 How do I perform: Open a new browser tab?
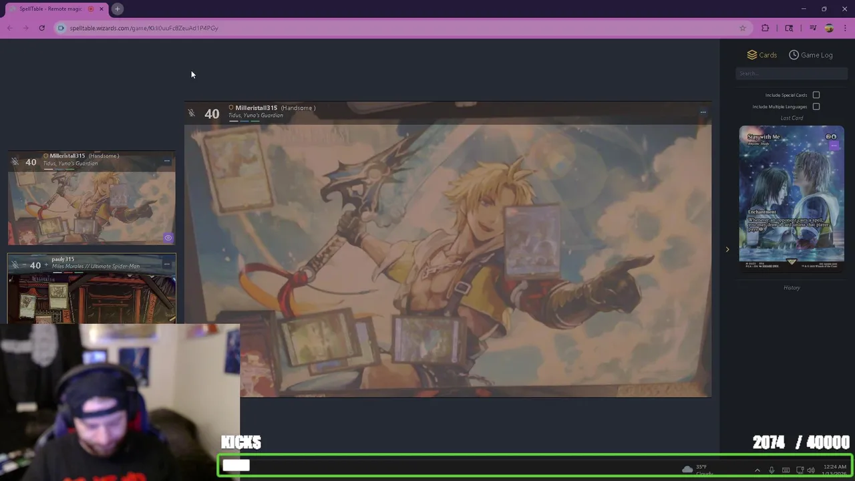pyautogui.click(x=117, y=9)
